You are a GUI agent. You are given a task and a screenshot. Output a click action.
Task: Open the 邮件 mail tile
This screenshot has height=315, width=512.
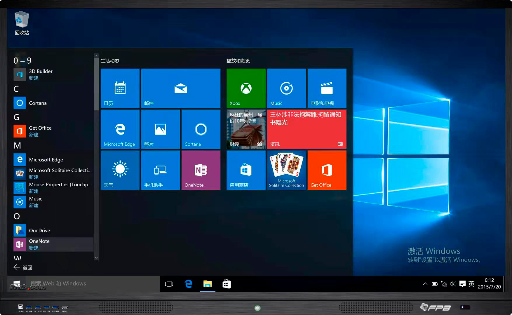(181, 88)
